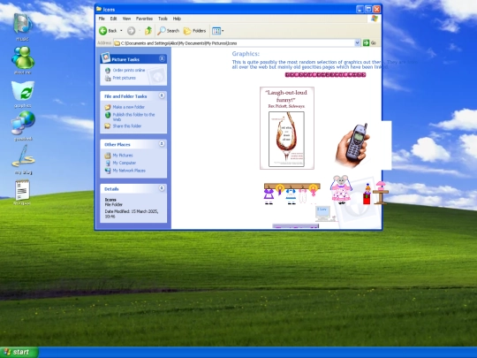Click the address path input field
Viewport: 477px width, 358px height.
tap(238, 43)
